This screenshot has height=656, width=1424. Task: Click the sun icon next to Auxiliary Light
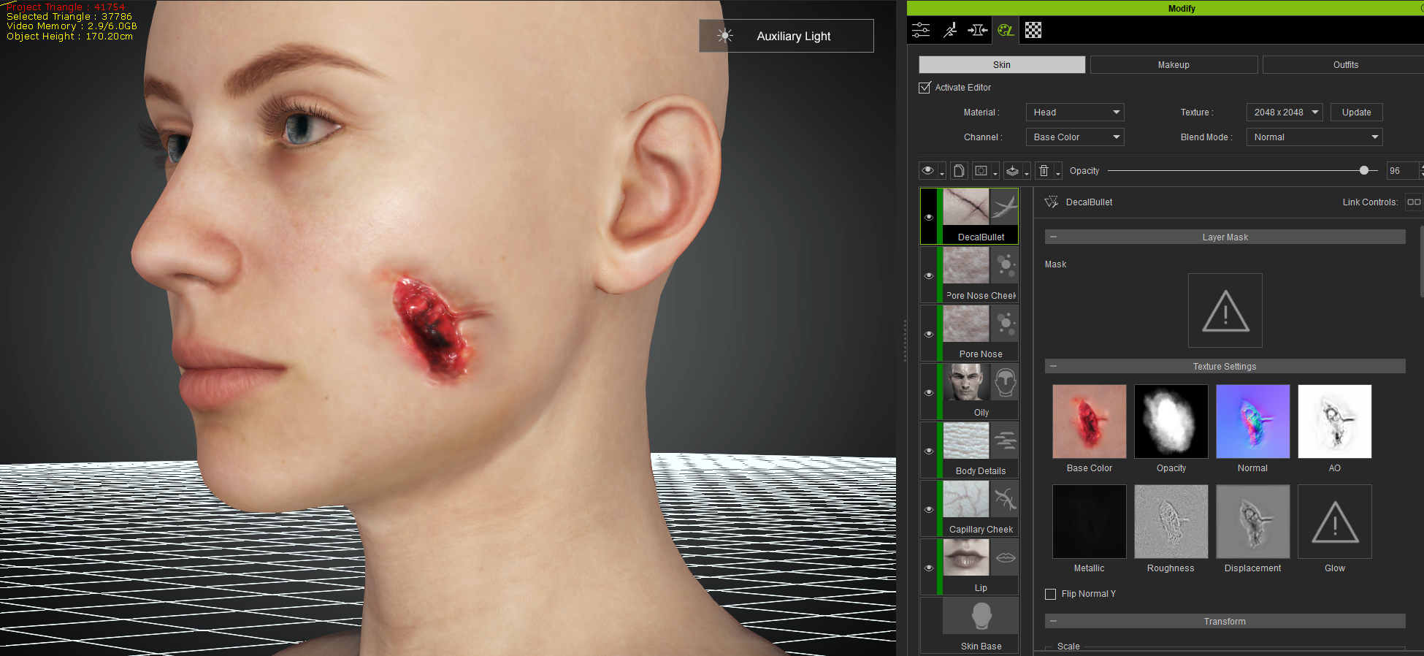724,36
